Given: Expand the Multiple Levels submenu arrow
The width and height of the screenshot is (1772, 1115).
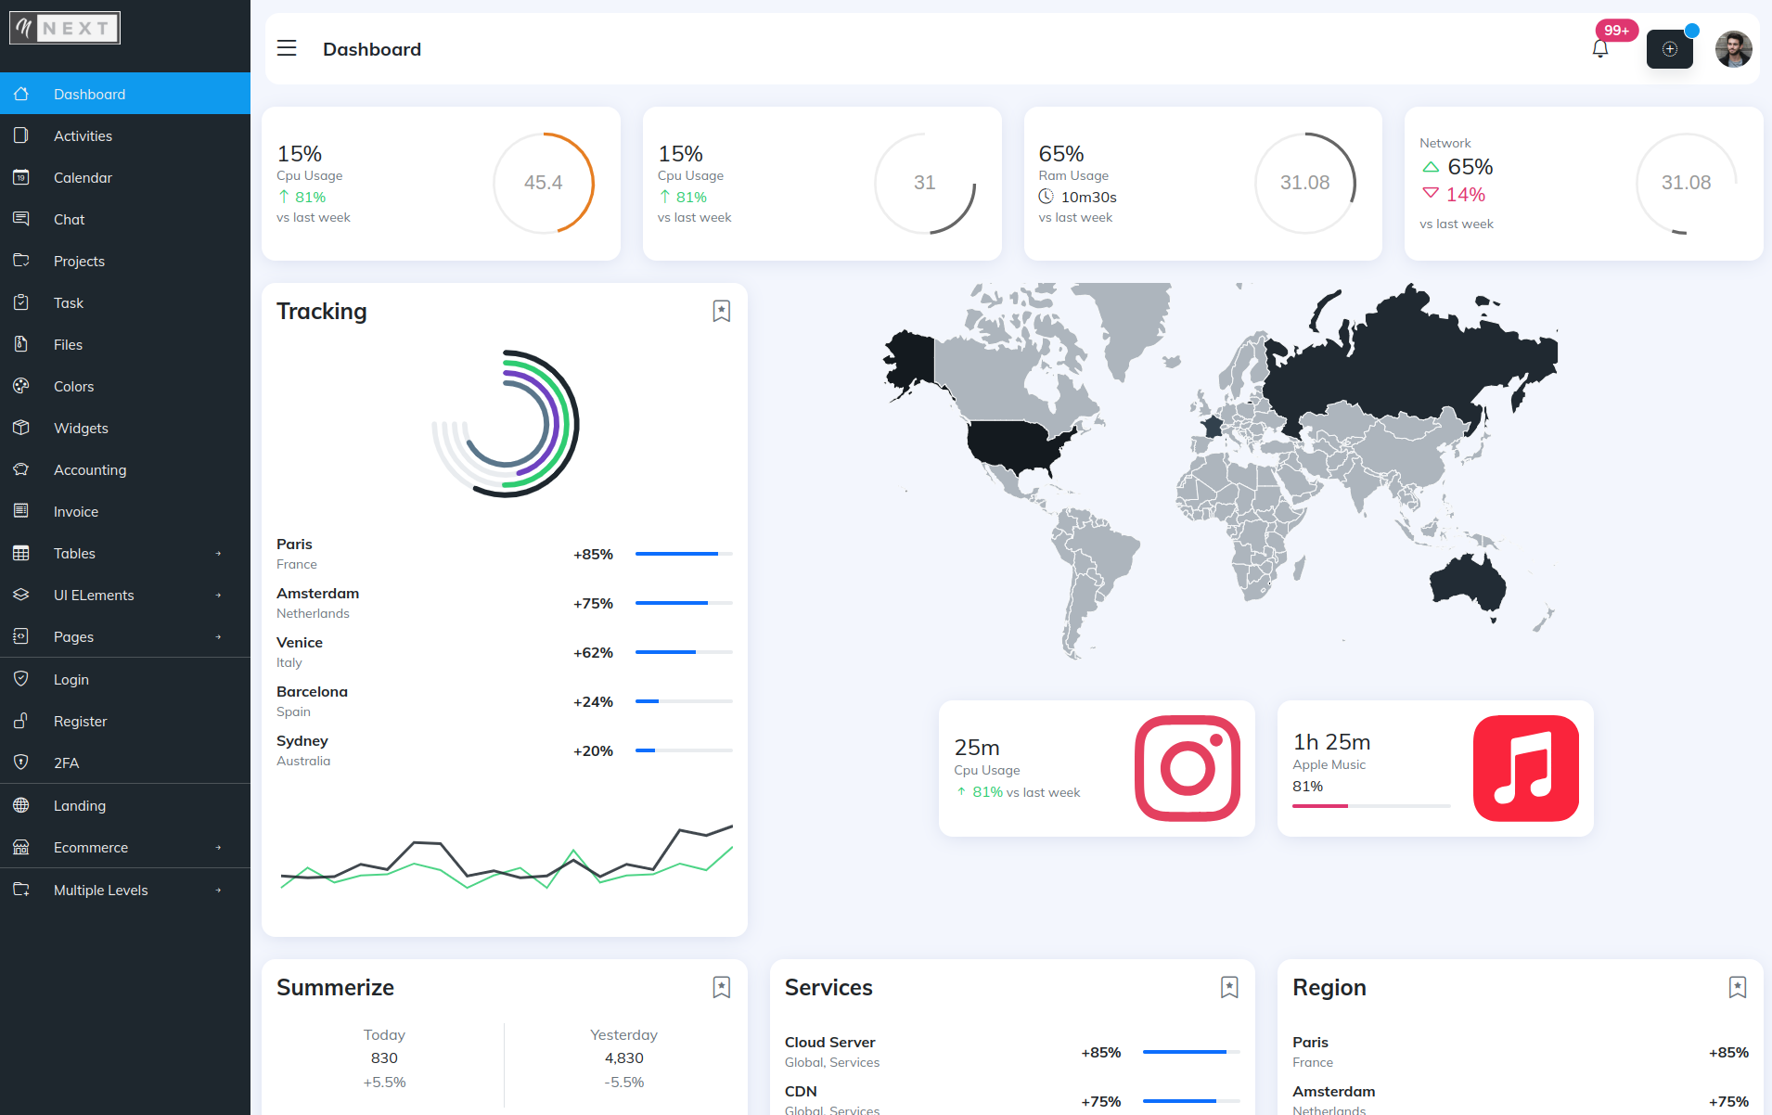Looking at the screenshot, I should (x=219, y=891).
